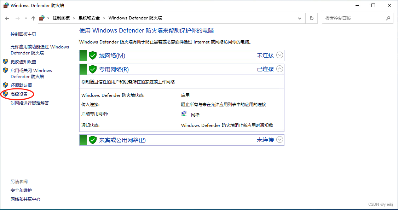Click green shield icon for 专用网络
Viewport: 398px width, 210px height.
tap(93, 69)
